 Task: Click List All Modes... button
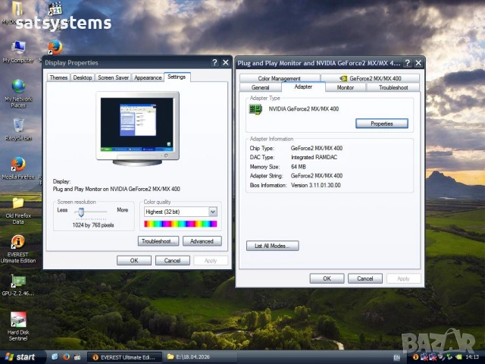(x=273, y=246)
